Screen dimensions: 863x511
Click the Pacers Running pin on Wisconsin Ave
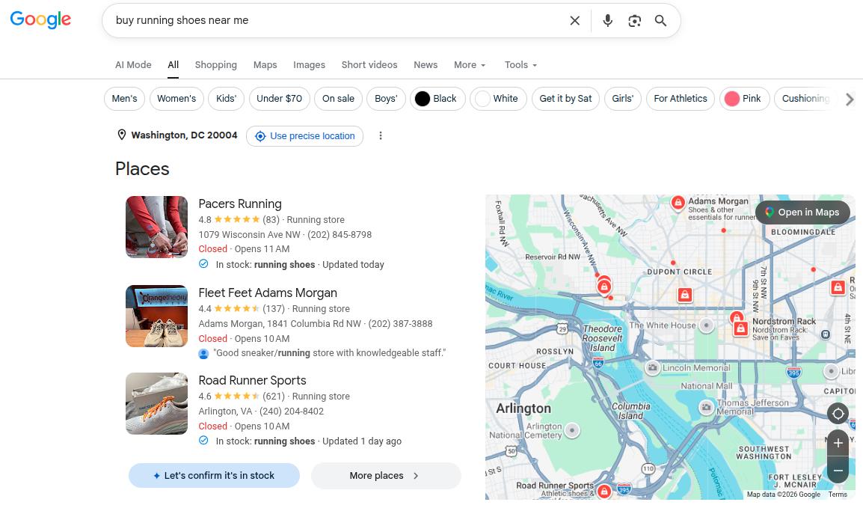[x=604, y=287]
